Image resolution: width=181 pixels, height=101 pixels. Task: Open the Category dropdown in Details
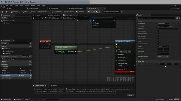(163, 46)
